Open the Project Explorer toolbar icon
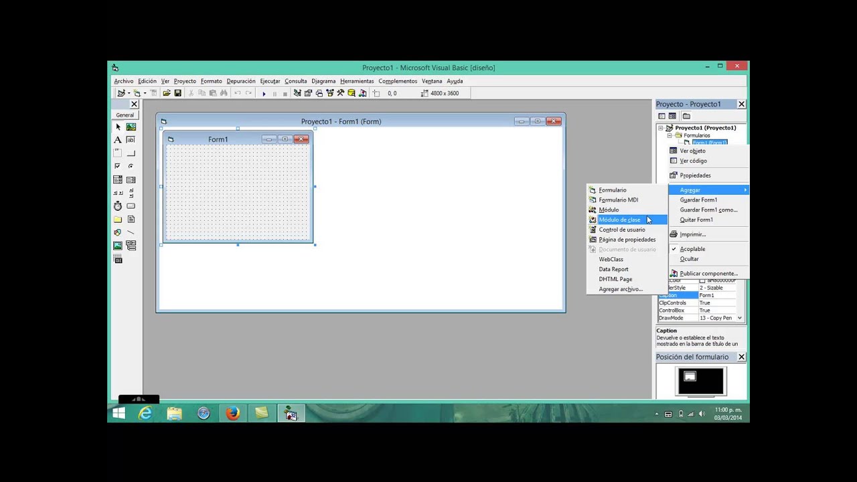 [297, 93]
